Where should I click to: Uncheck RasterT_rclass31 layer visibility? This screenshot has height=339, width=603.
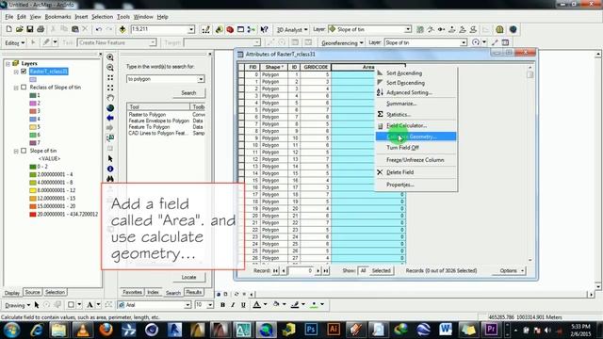24,72
